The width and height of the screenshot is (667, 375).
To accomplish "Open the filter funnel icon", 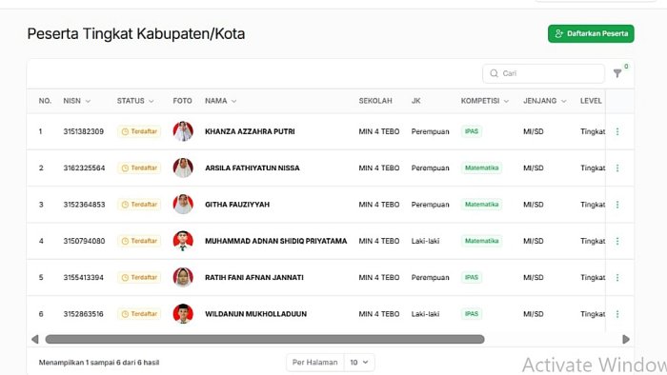I will click(x=617, y=73).
